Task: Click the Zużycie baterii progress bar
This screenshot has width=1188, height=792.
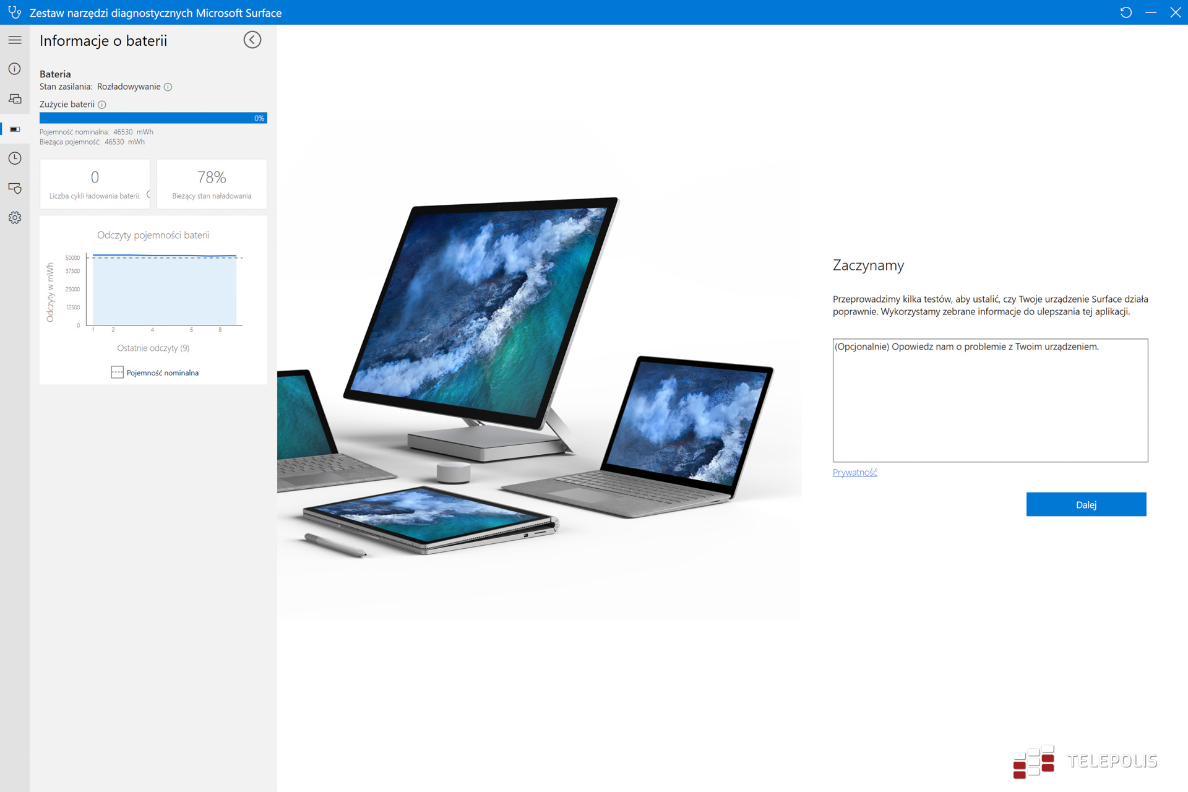Action: point(153,118)
